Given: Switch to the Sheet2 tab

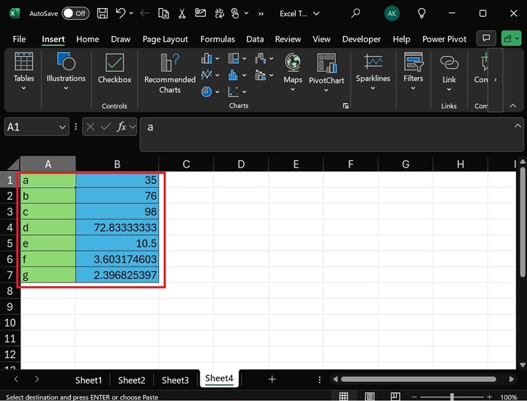Looking at the screenshot, I should click(x=132, y=380).
